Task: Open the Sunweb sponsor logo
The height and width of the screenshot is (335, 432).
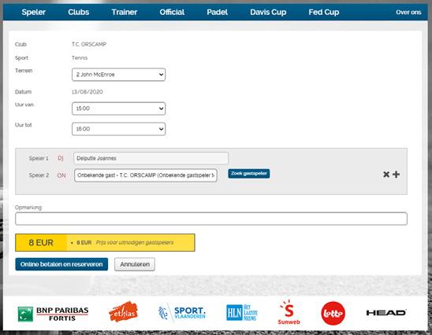Action: pyautogui.click(x=289, y=312)
